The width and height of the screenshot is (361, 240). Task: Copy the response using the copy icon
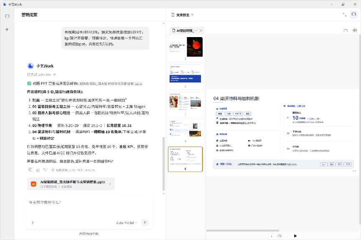point(30,170)
